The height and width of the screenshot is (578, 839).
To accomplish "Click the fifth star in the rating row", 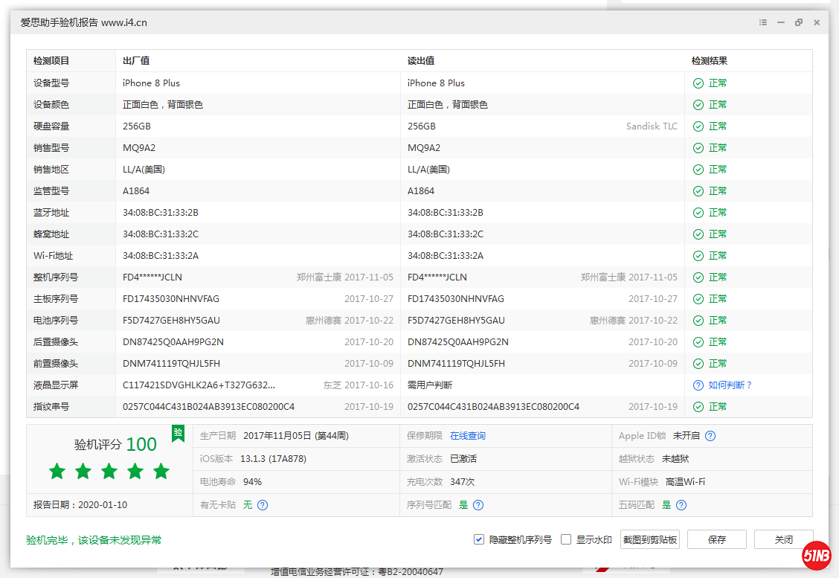I will pos(161,471).
